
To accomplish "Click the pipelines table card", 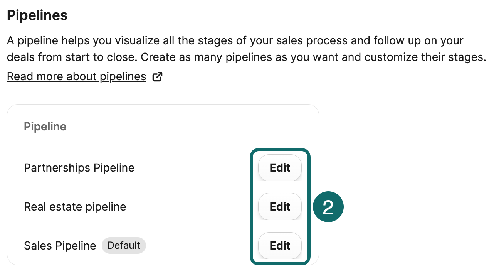I will pos(163,185).
